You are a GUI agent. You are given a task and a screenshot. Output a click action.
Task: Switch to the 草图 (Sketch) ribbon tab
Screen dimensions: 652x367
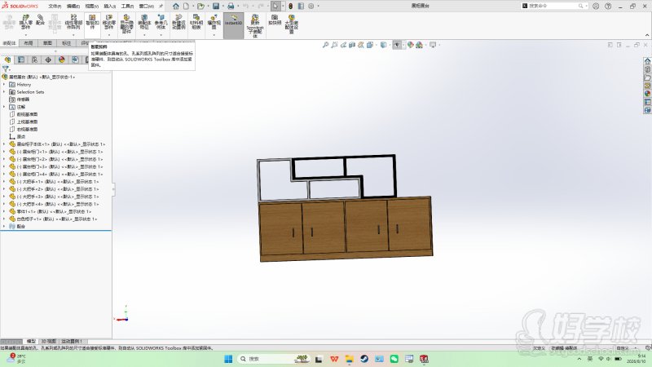point(47,43)
